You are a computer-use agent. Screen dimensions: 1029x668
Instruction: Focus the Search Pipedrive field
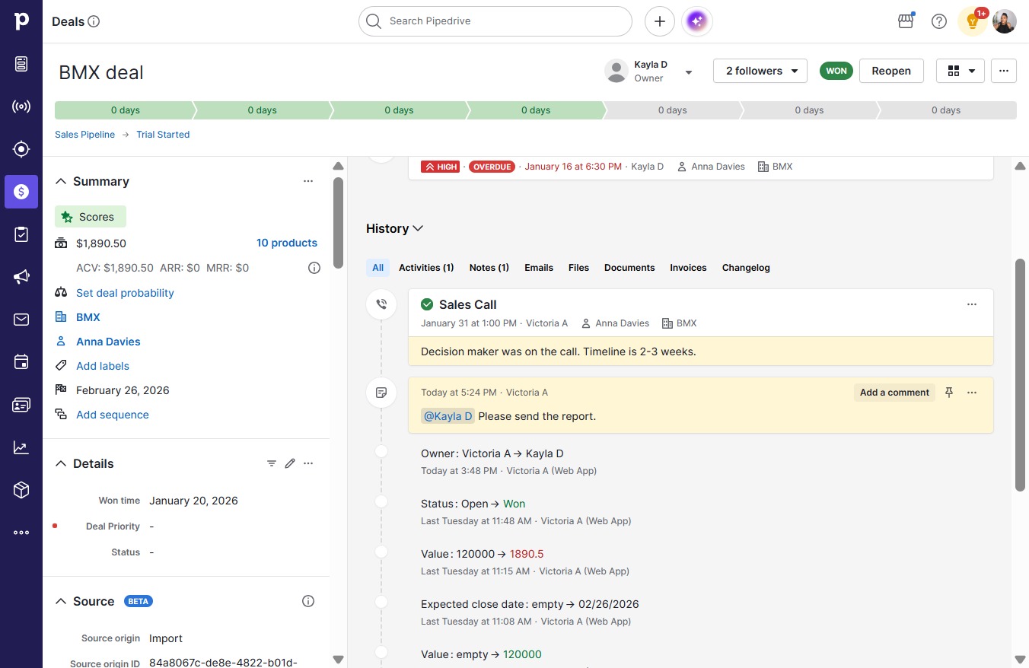(x=495, y=21)
